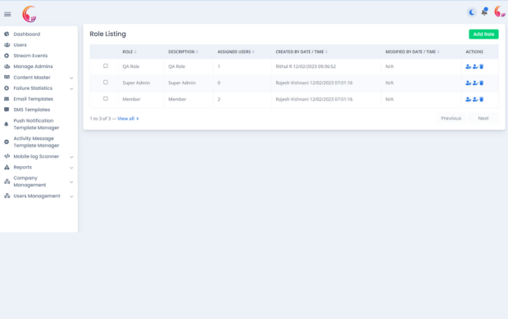508x319 pixels.
Task: Click assign-users icon for Member role
Action: click(468, 99)
